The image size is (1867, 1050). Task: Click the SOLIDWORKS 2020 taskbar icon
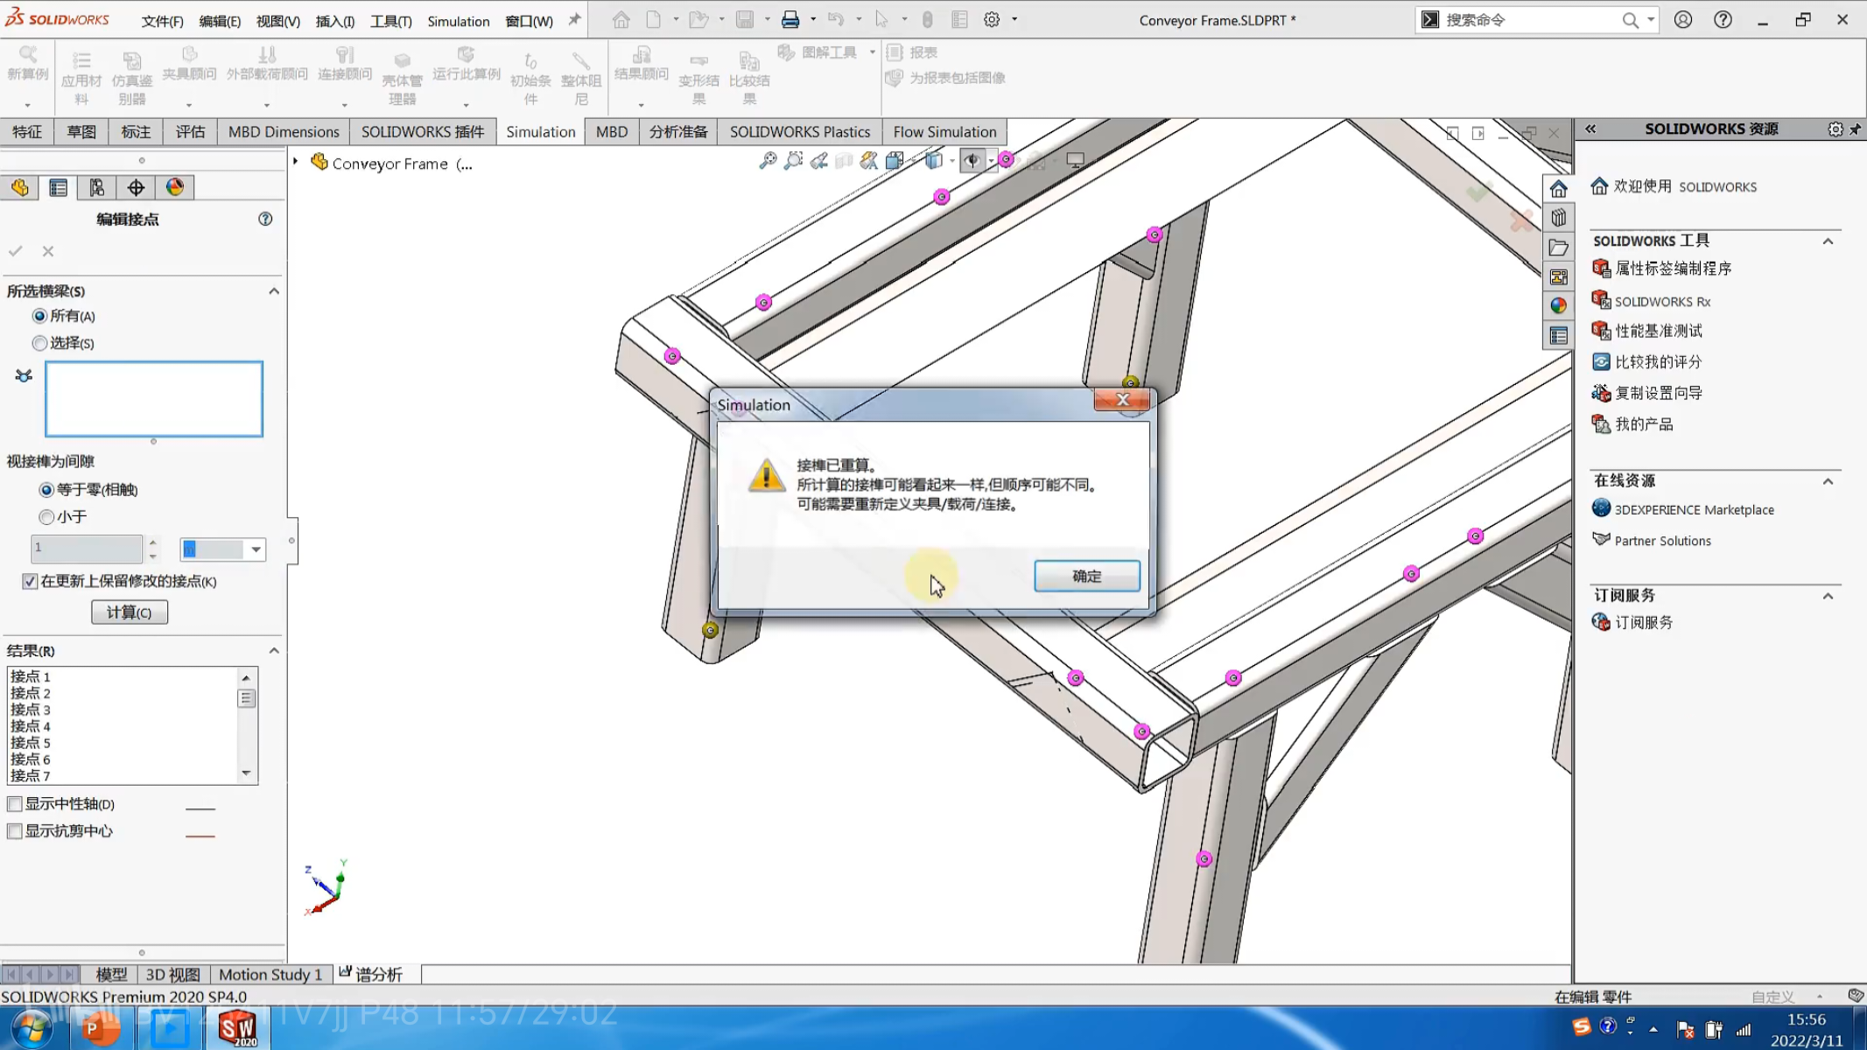(237, 1028)
